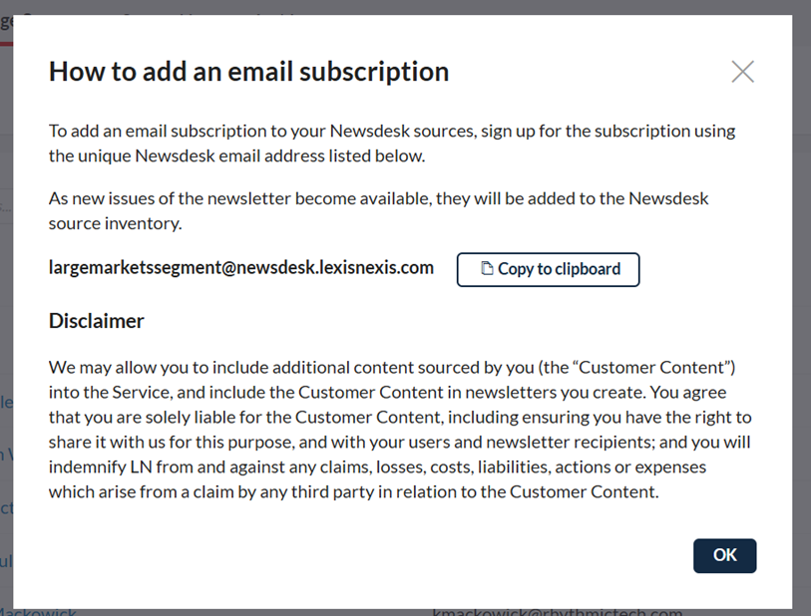This screenshot has height=616, width=811.
Task: Click the dimmed area below the dialog
Action: [x=258, y=612]
